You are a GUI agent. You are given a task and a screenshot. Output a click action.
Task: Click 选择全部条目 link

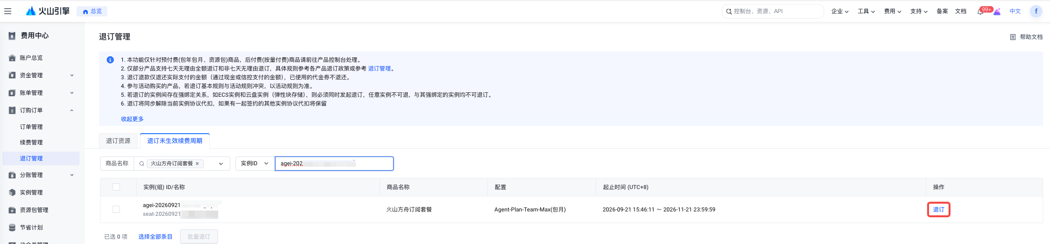(x=155, y=237)
